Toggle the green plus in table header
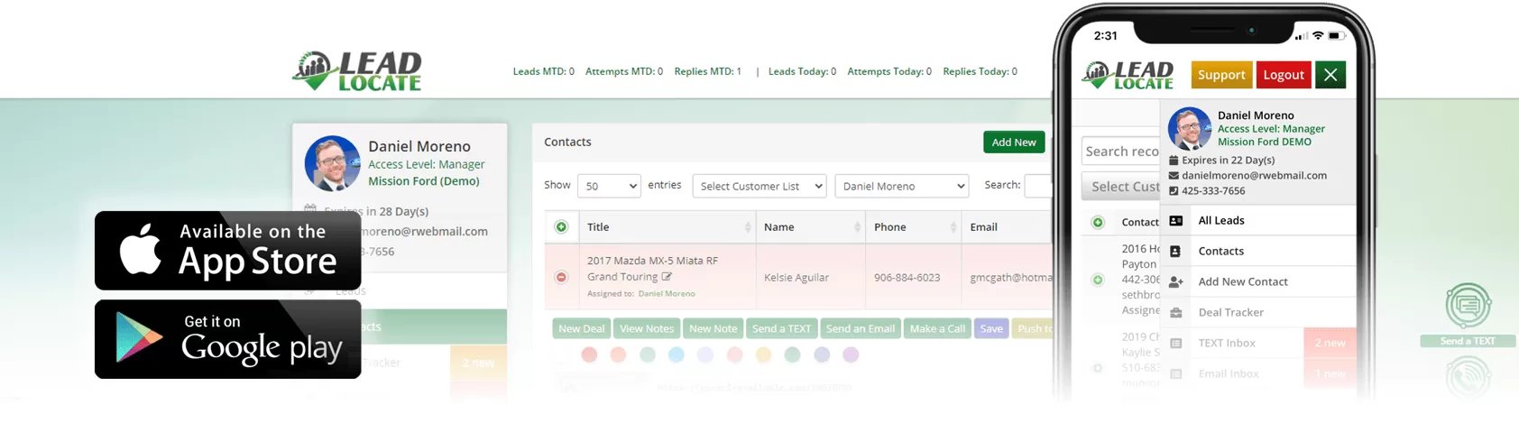The image size is (1519, 423). click(x=561, y=226)
